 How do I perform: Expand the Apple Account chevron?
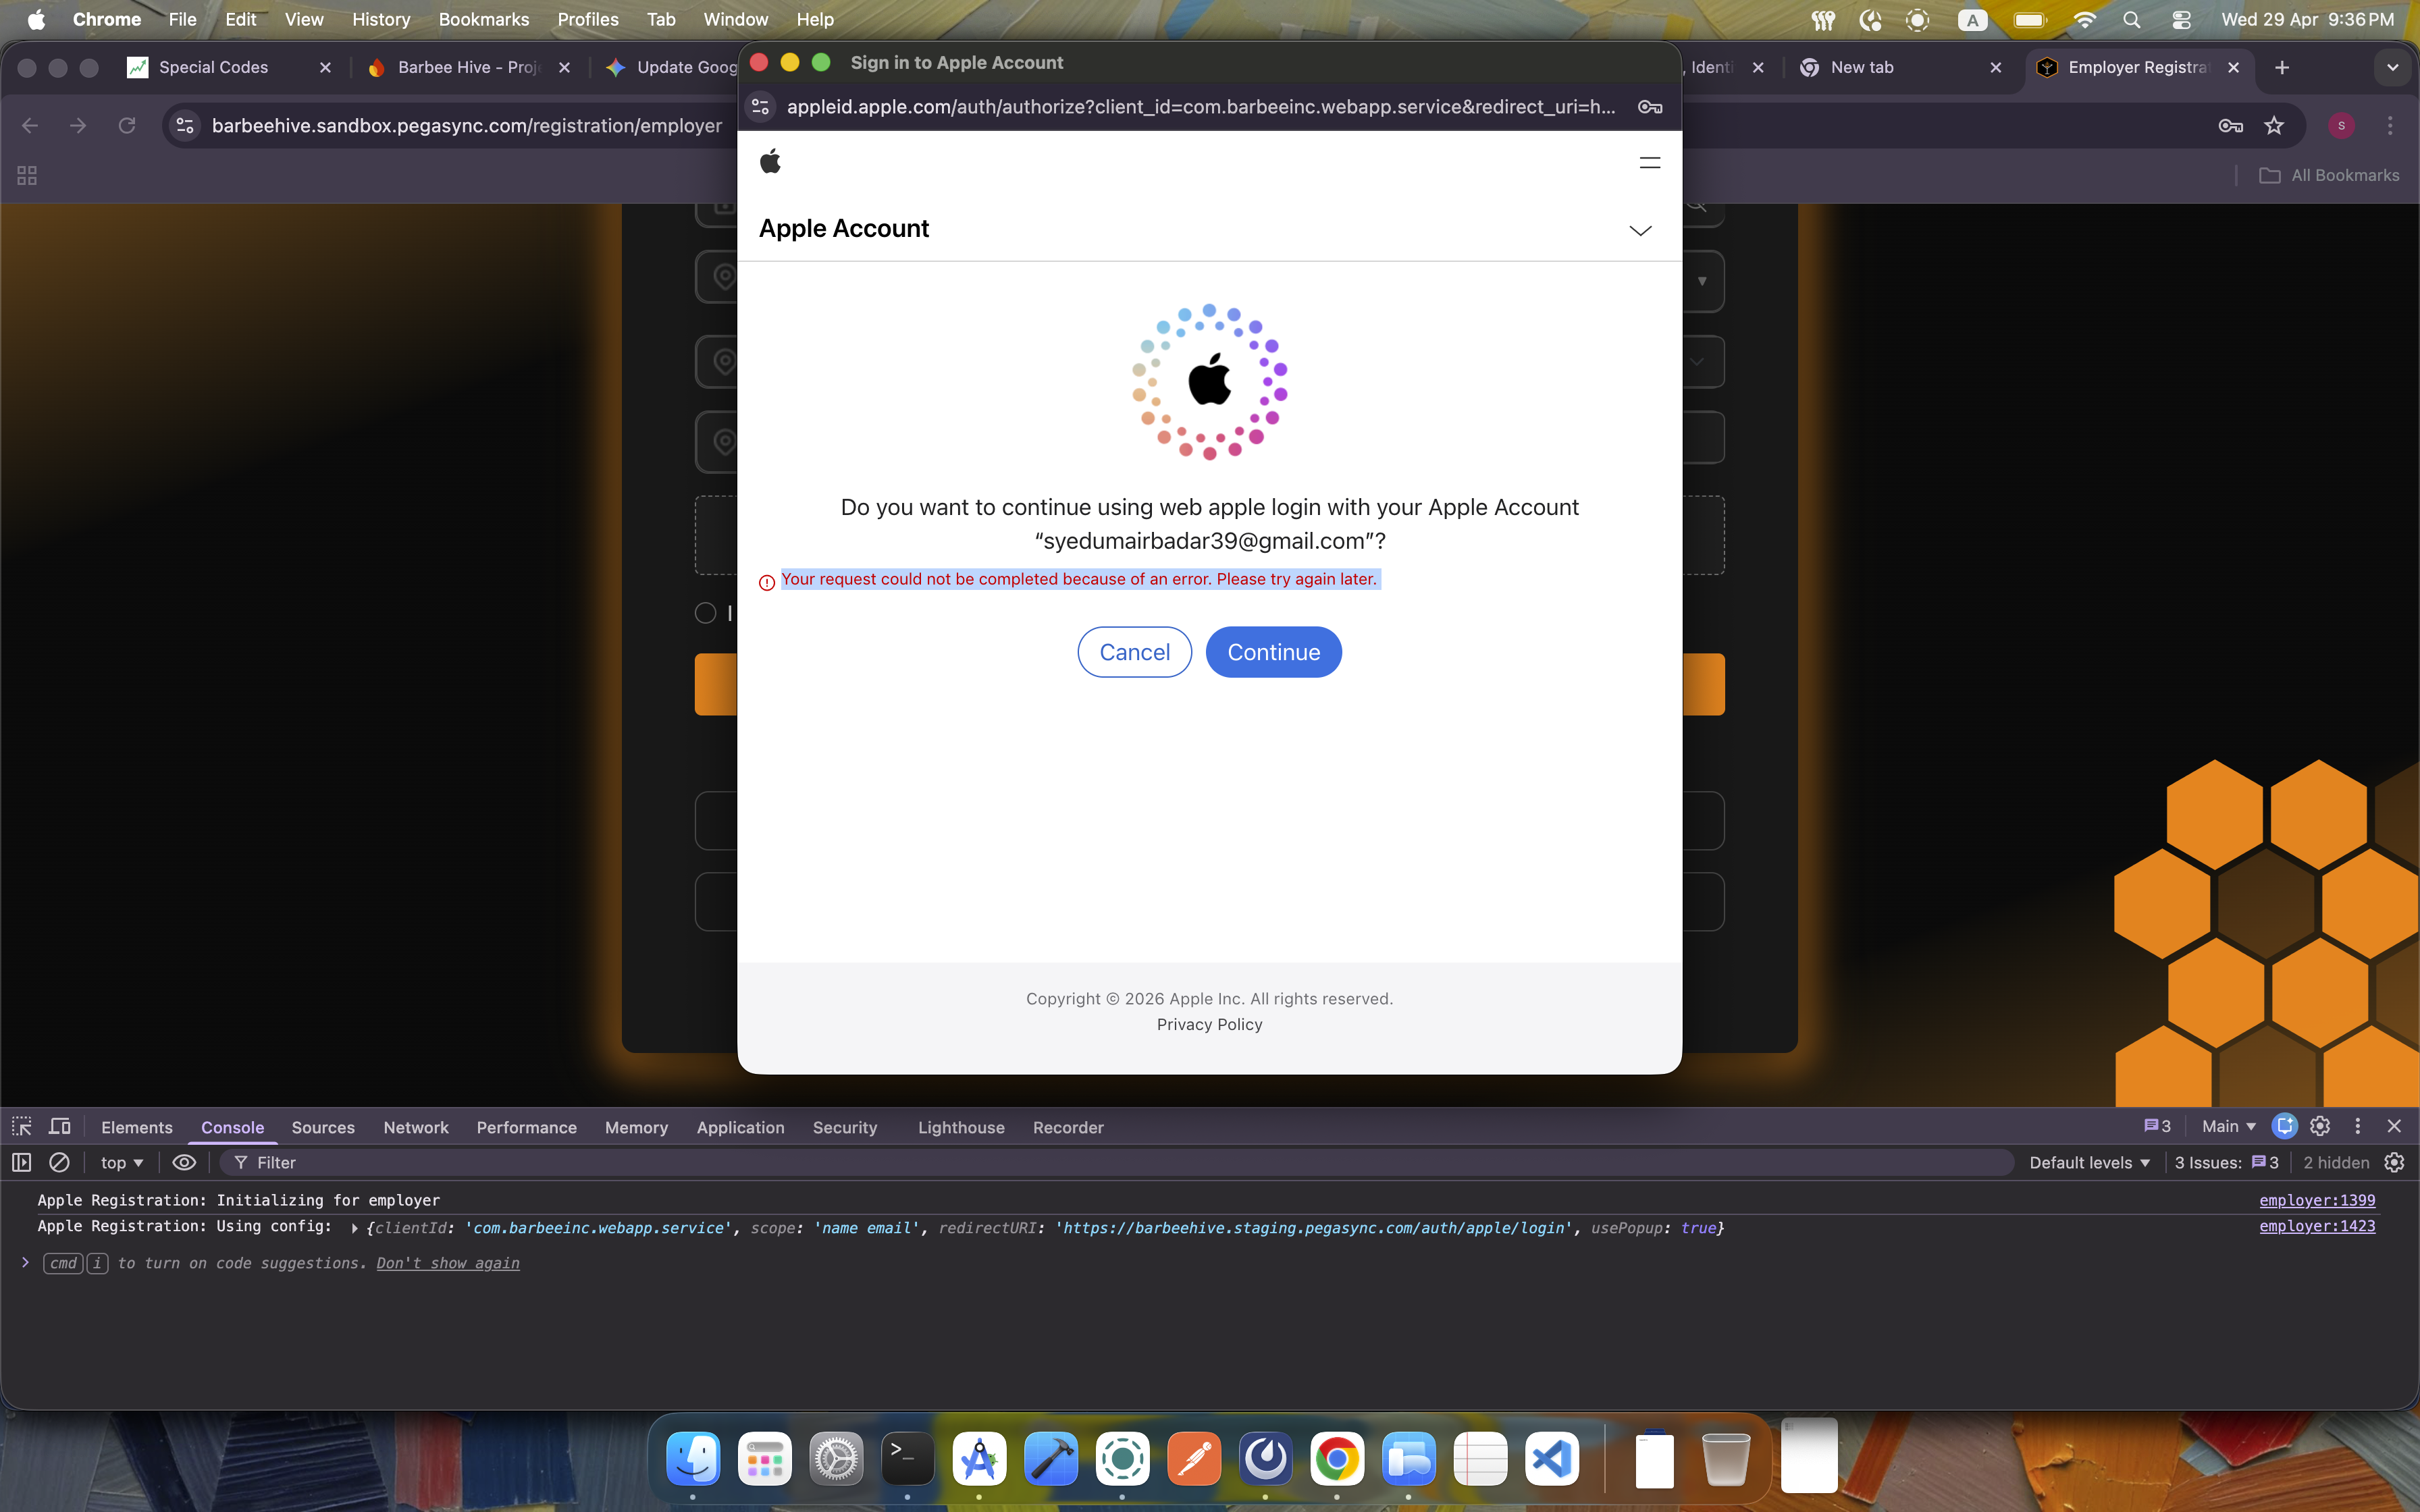click(x=1640, y=230)
